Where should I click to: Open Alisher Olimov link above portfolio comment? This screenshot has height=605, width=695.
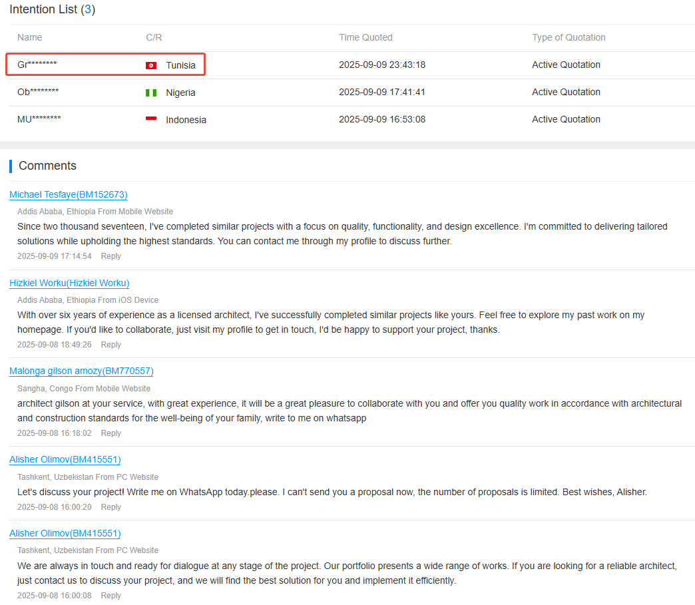click(65, 533)
